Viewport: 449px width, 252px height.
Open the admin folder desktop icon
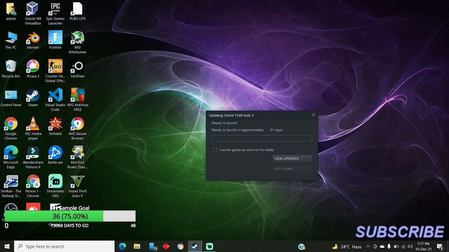(x=11, y=12)
